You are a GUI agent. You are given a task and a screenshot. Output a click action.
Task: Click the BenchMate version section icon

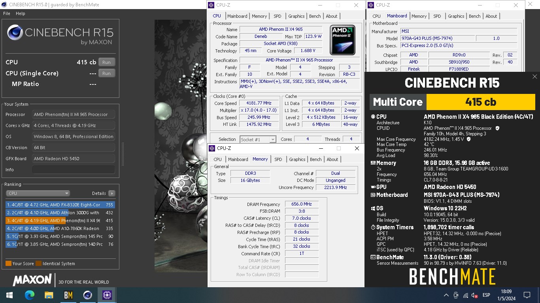pyautogui.click(x=373, y=257)
